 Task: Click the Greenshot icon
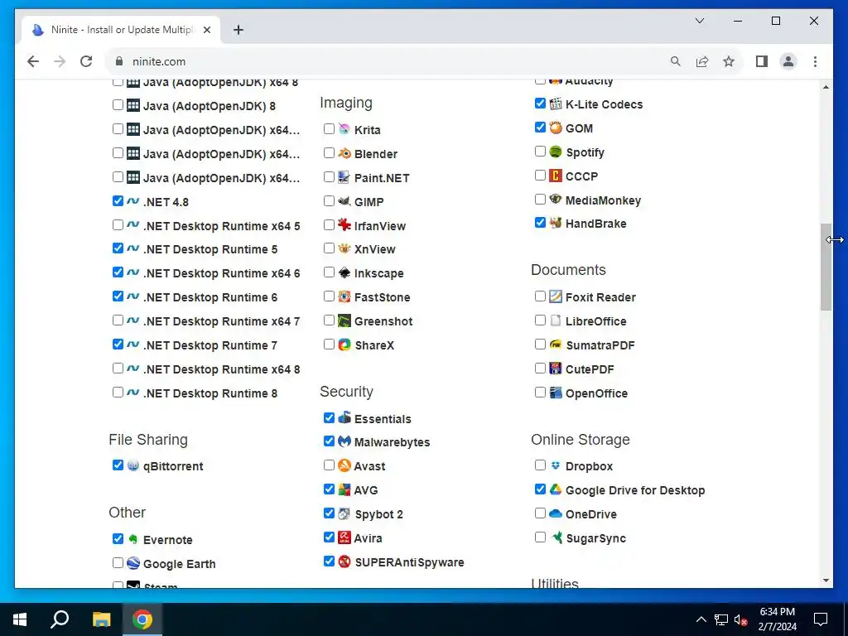coord(344,320)
